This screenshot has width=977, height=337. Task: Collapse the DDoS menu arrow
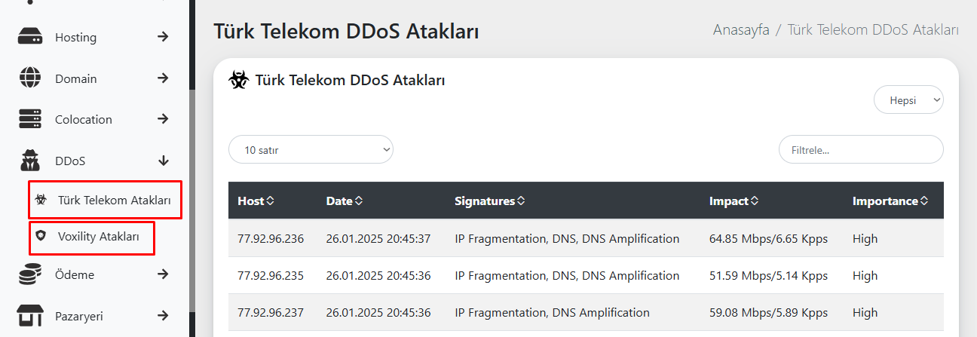tap(163, 161)
